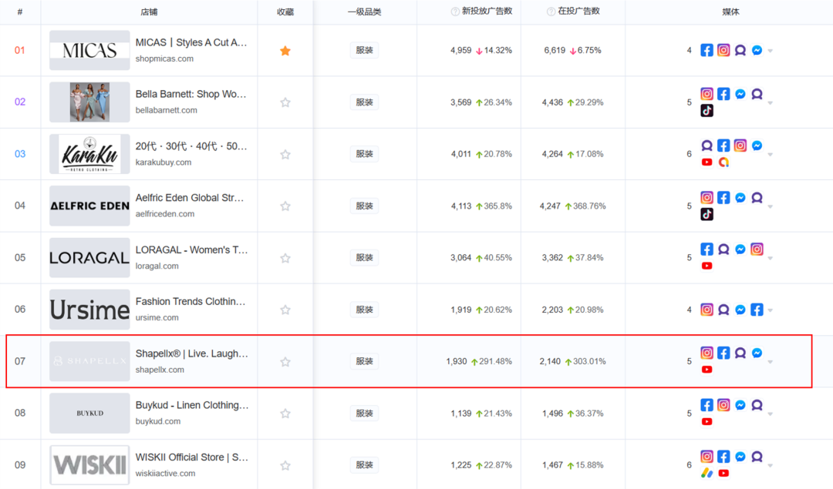Click the YouTube icon in Shapellx row
Viewport: 833px width, 489px height.
707,370
